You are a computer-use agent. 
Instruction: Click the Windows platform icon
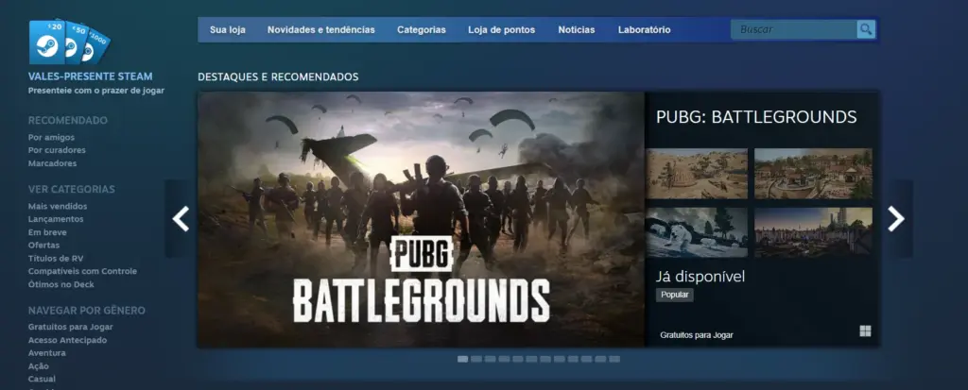tap(865, 331)
